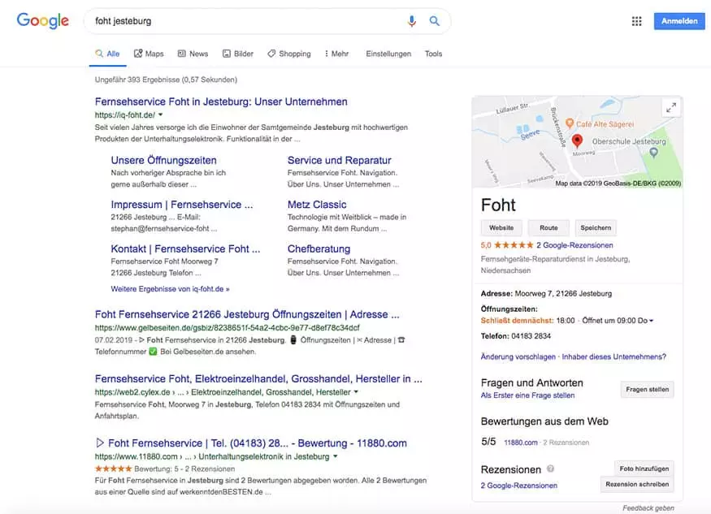Open the cylex.de result dropdown arrow
711x514 pixels.
click(x=356, y=391)
